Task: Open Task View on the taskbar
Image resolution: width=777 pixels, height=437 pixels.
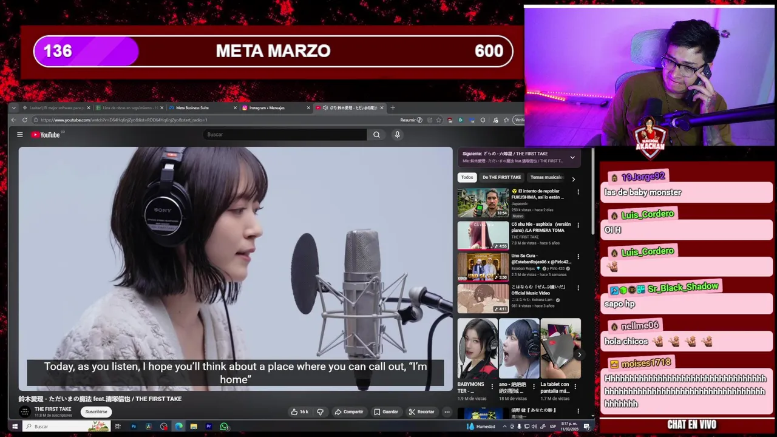Action: 118,427
